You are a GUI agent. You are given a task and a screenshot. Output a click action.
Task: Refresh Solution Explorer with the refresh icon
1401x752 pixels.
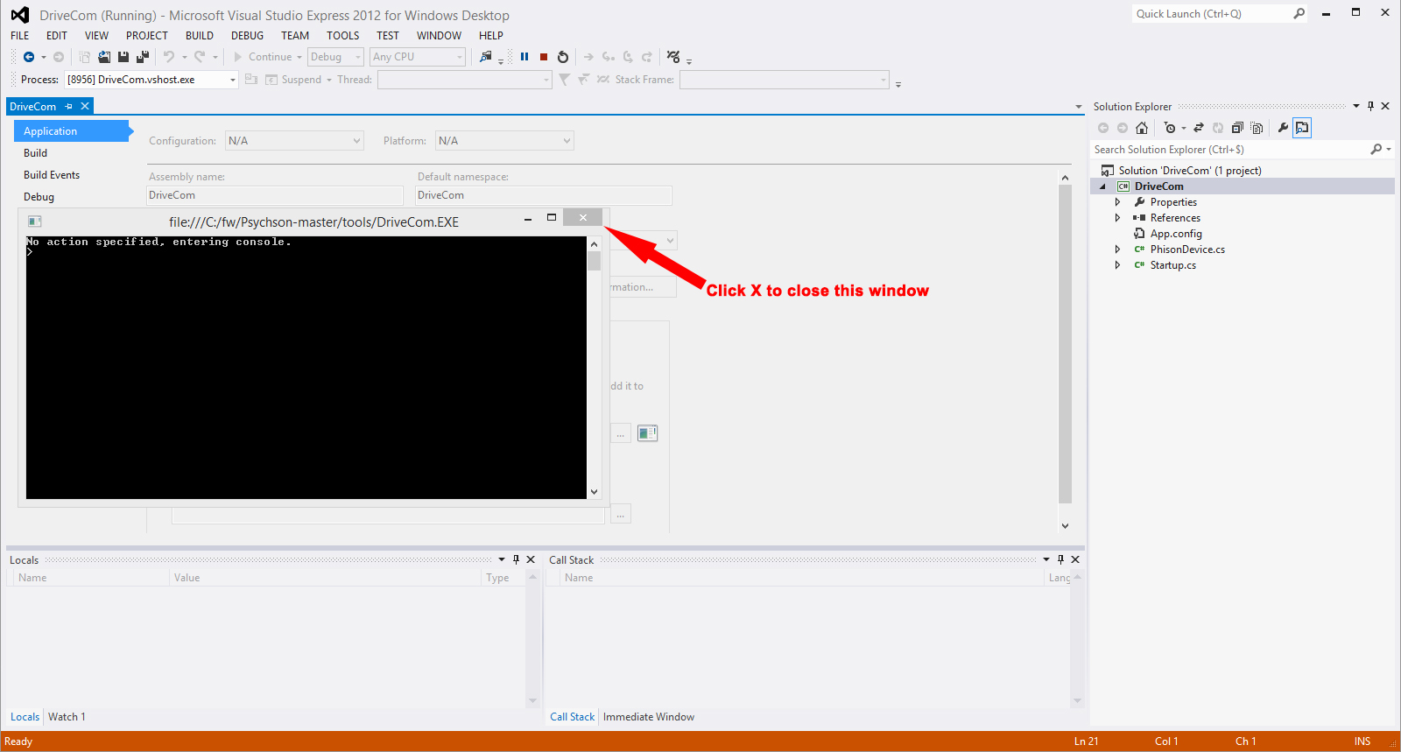[1218, 128]
